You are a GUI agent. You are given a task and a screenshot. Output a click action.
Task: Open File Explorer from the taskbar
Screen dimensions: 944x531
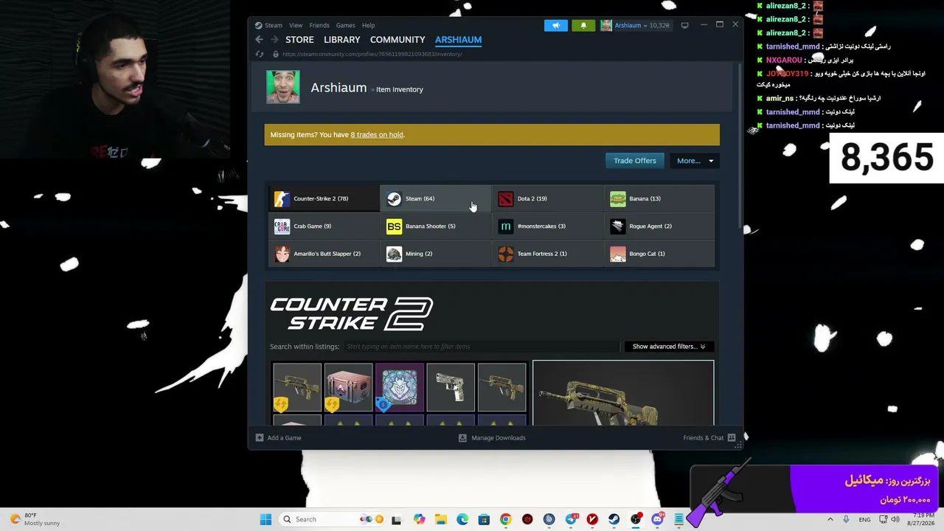[x=440, y=519]
